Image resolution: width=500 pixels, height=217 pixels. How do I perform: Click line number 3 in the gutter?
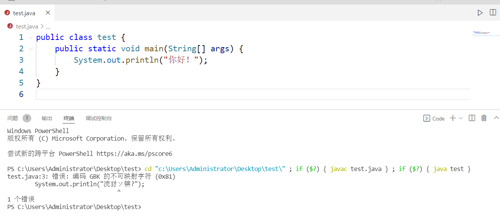coord(21,60)
